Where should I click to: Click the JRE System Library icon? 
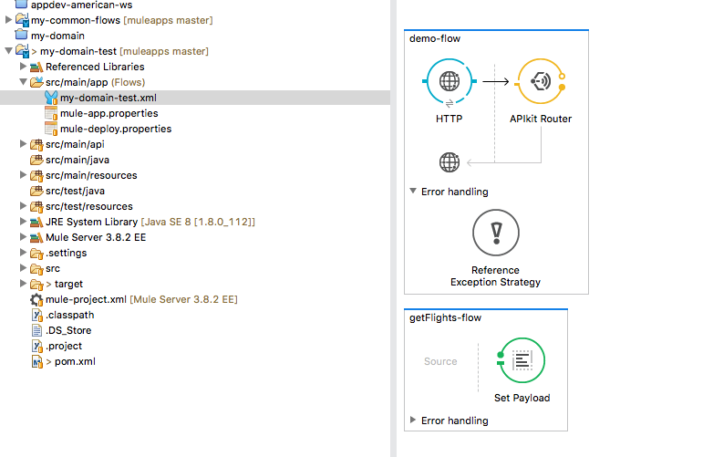point(36,223)
